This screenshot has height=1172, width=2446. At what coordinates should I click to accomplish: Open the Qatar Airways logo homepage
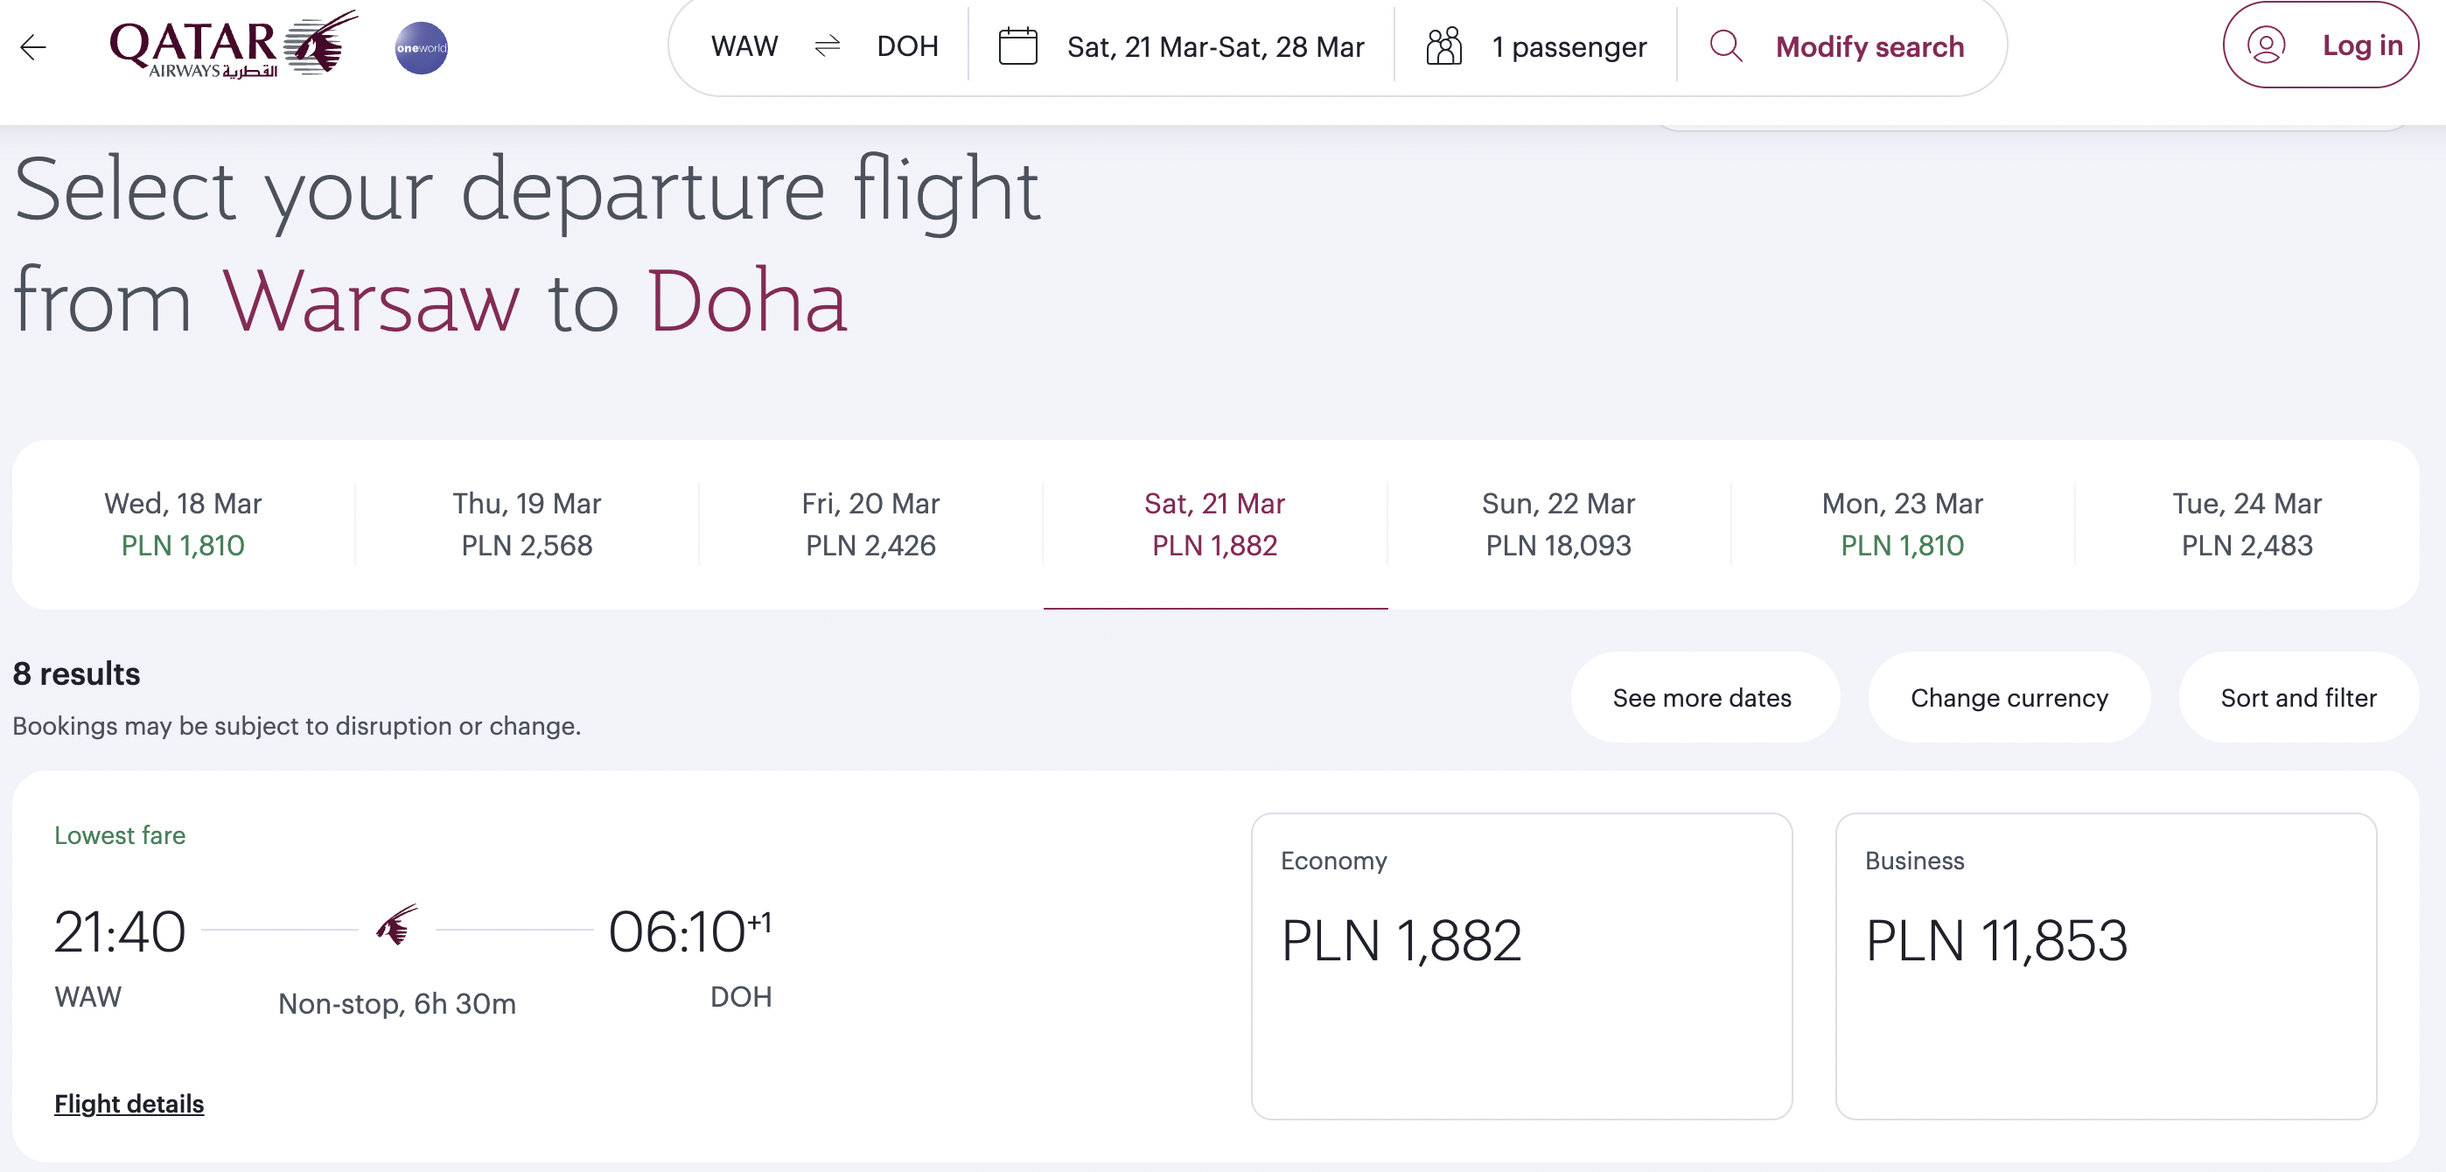[234, 45]
